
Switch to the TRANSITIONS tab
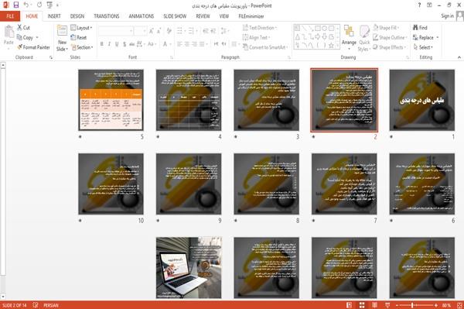107,16
